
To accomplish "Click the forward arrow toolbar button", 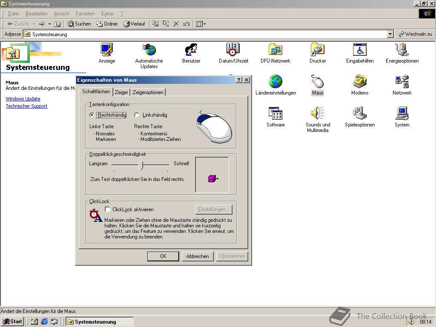I will click(42, 24).
